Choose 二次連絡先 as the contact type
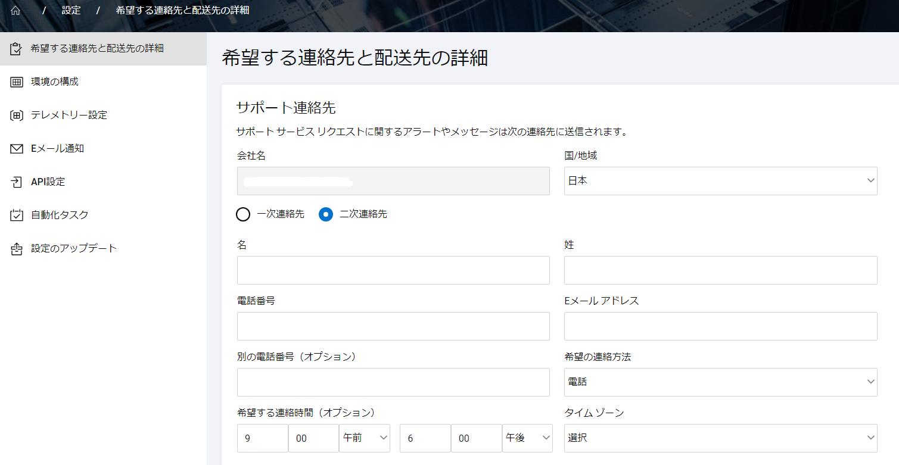This screenshot has height=465, width=899. 325,214
